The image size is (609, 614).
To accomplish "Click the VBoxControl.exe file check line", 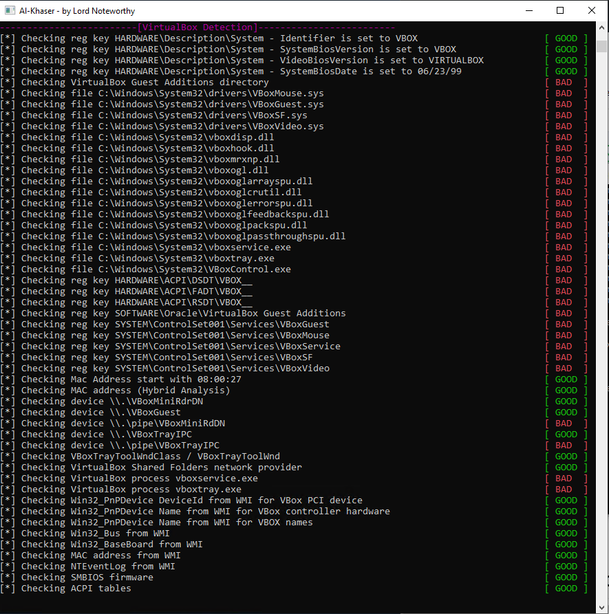I will coord(294,269).
